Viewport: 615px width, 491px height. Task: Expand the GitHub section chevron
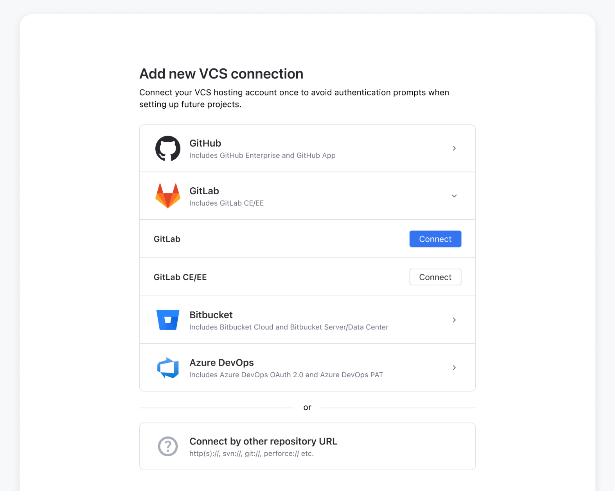(x=454, y=149)
